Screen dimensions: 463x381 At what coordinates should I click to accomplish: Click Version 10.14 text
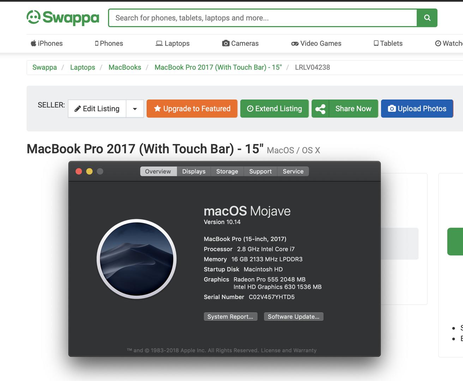[222, 222]
